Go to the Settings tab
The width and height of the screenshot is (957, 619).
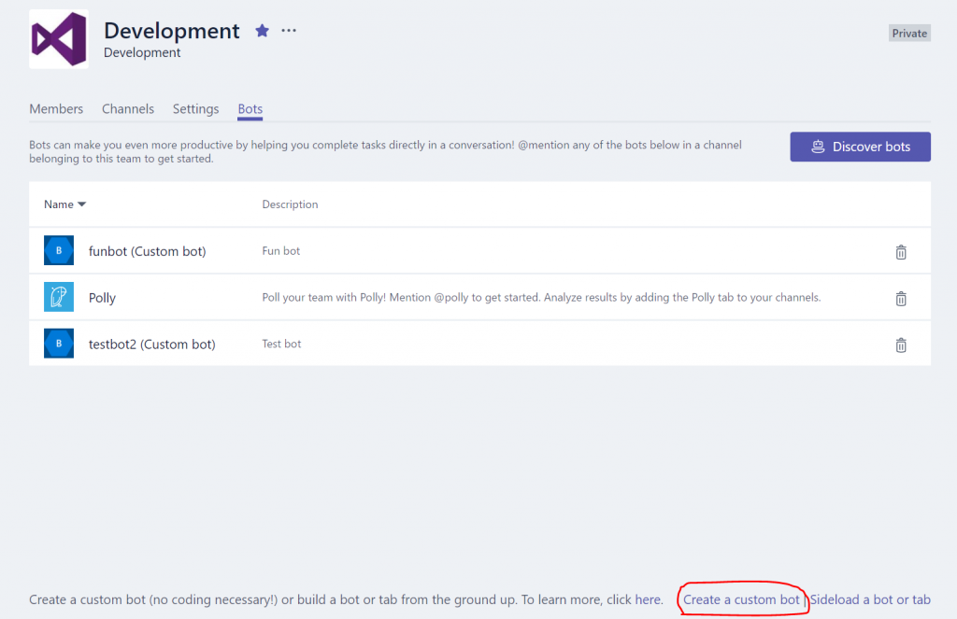[x=195, y=109]
